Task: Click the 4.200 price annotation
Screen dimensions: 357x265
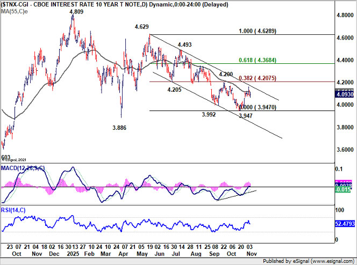Action: coord(226,74)
